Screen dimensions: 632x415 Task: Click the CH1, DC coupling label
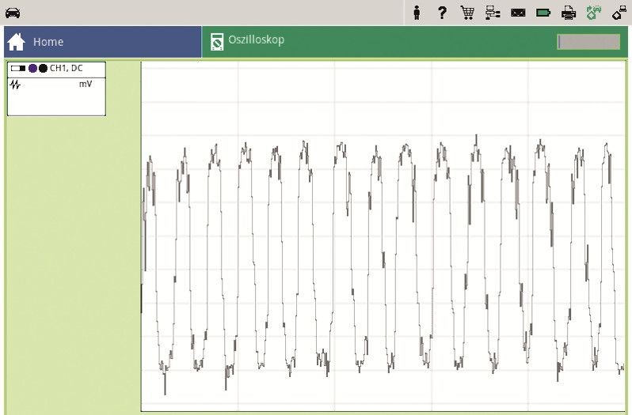pyautogui.click(x=66, y=69)
